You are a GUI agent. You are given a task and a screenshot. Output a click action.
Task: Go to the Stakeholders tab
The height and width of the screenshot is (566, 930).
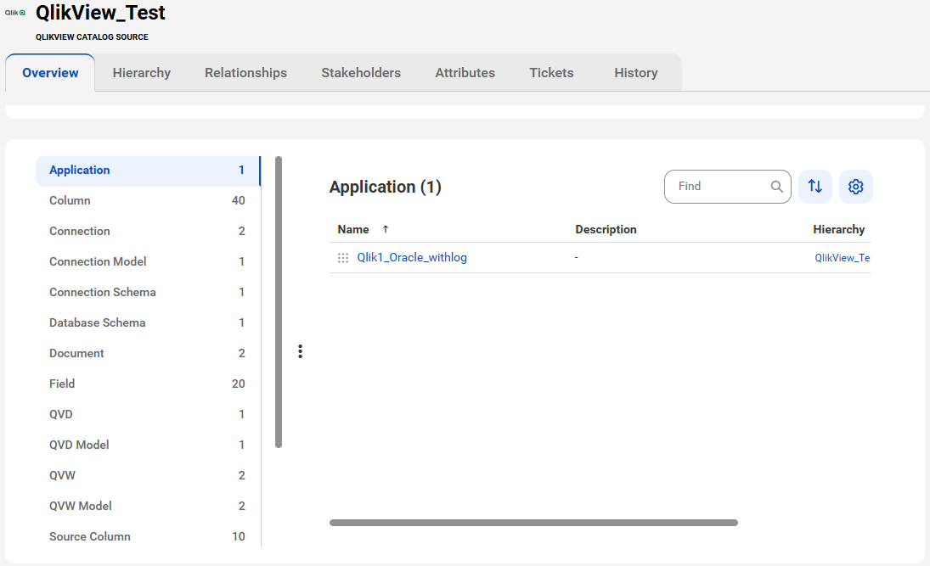click(x=361, y=73)
